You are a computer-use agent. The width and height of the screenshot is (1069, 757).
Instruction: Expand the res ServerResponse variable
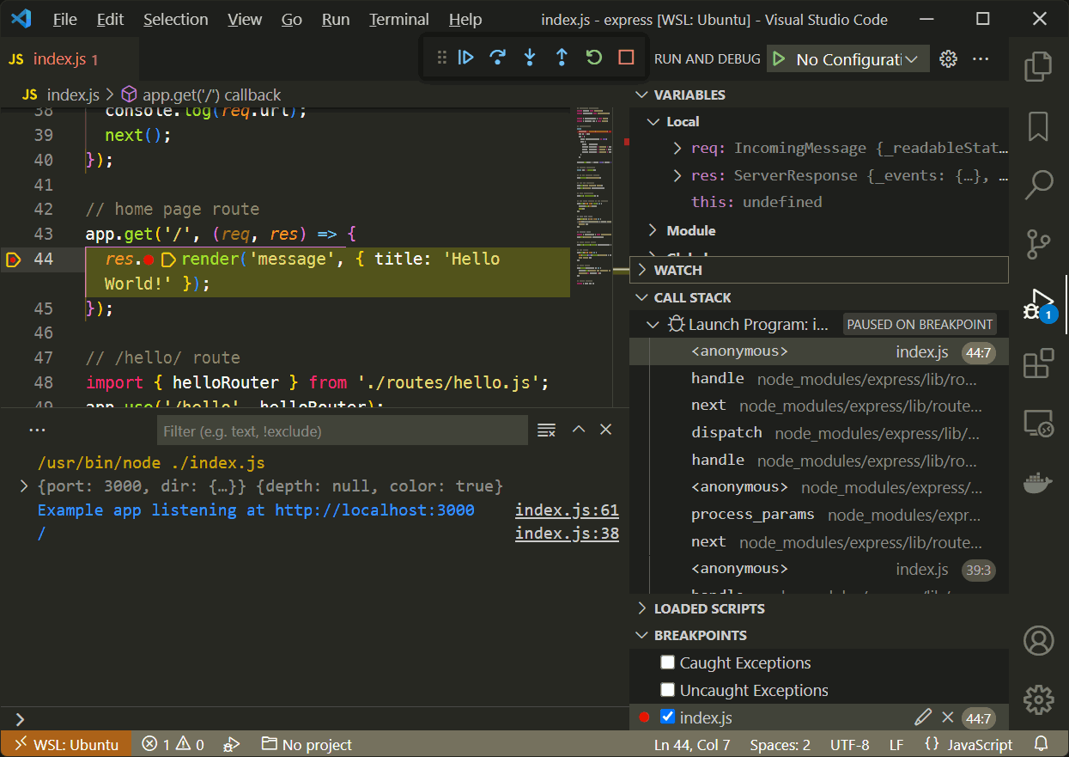(677, 175)
